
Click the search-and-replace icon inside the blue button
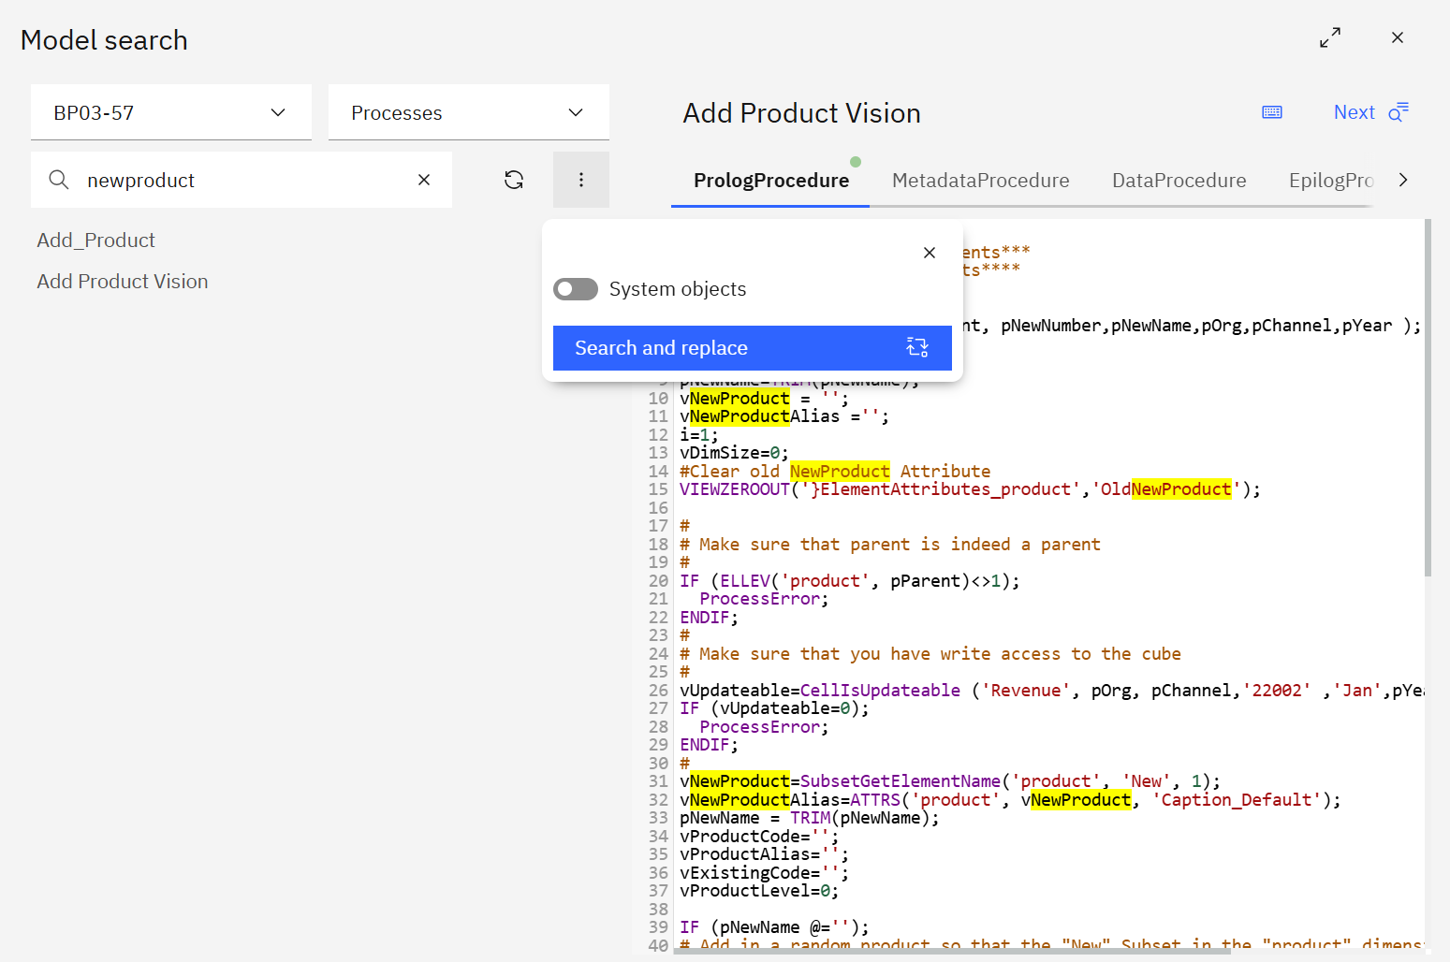click(x=917, y=347)
